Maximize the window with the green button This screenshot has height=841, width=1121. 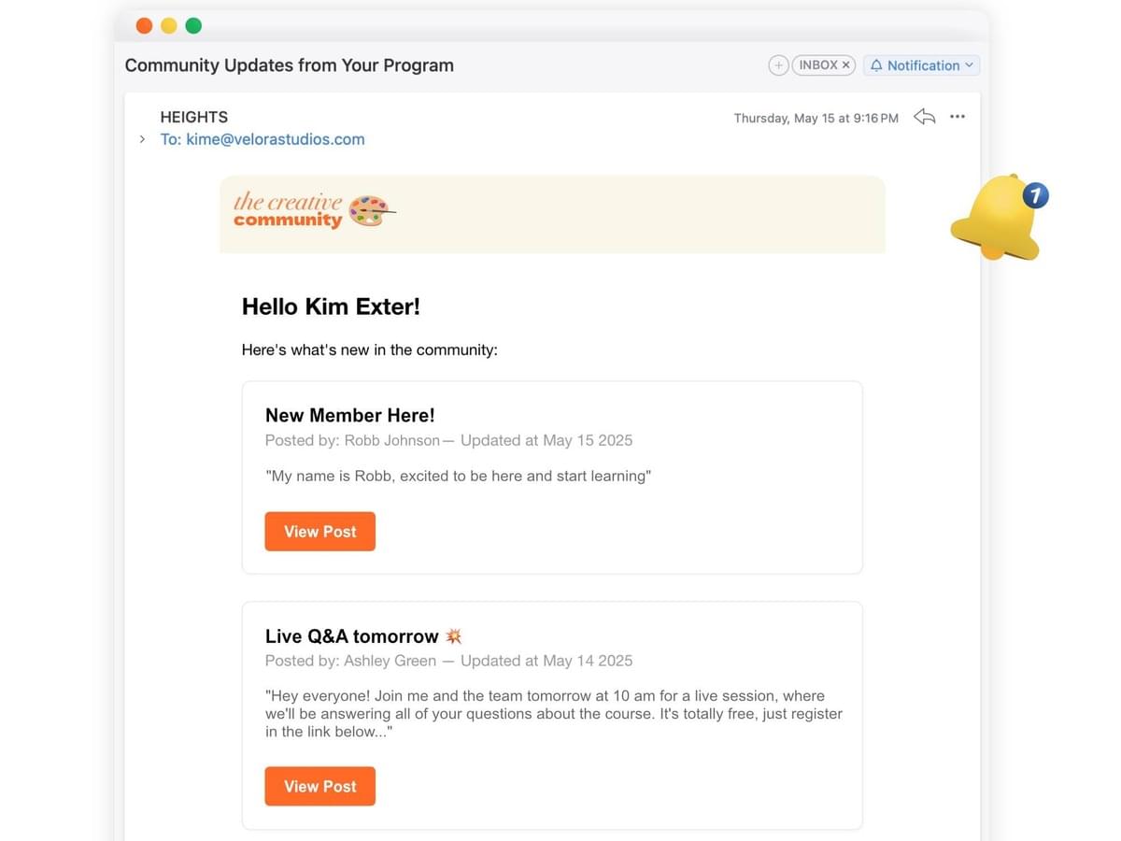coord(193,25)
